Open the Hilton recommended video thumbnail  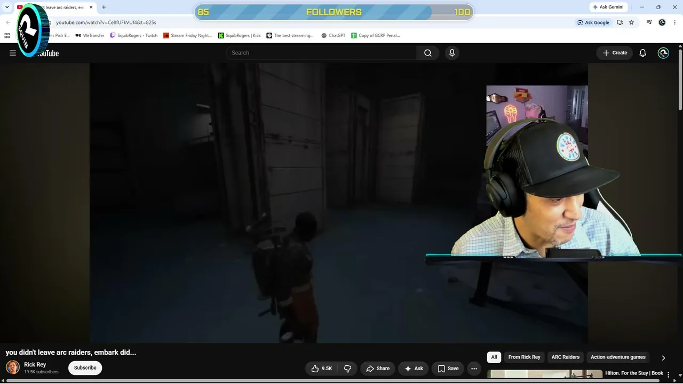coord(545,375)
